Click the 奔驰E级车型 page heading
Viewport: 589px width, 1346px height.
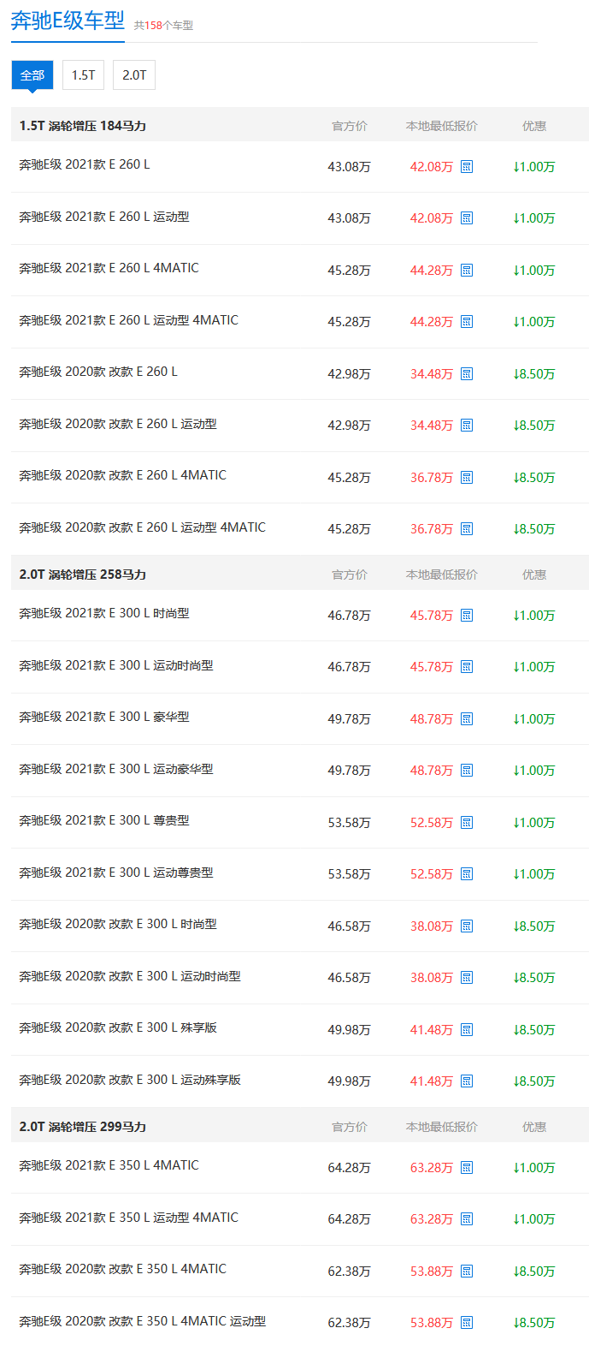click(x=68, y=21)
